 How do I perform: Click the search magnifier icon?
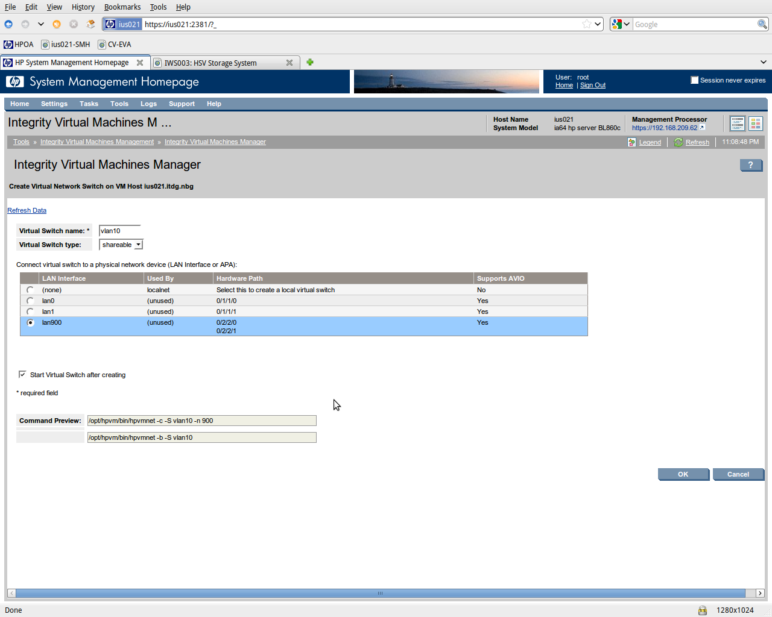[762, 24]
